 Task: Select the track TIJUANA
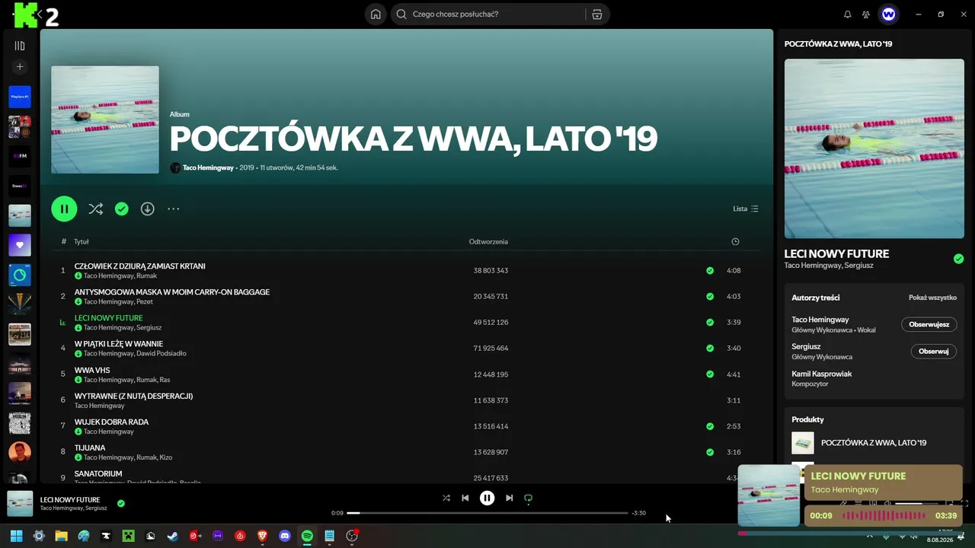click(x=90, y=448)
